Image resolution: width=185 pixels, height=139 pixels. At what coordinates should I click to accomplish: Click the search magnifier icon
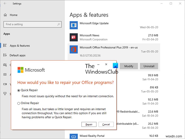pos(58,24)
